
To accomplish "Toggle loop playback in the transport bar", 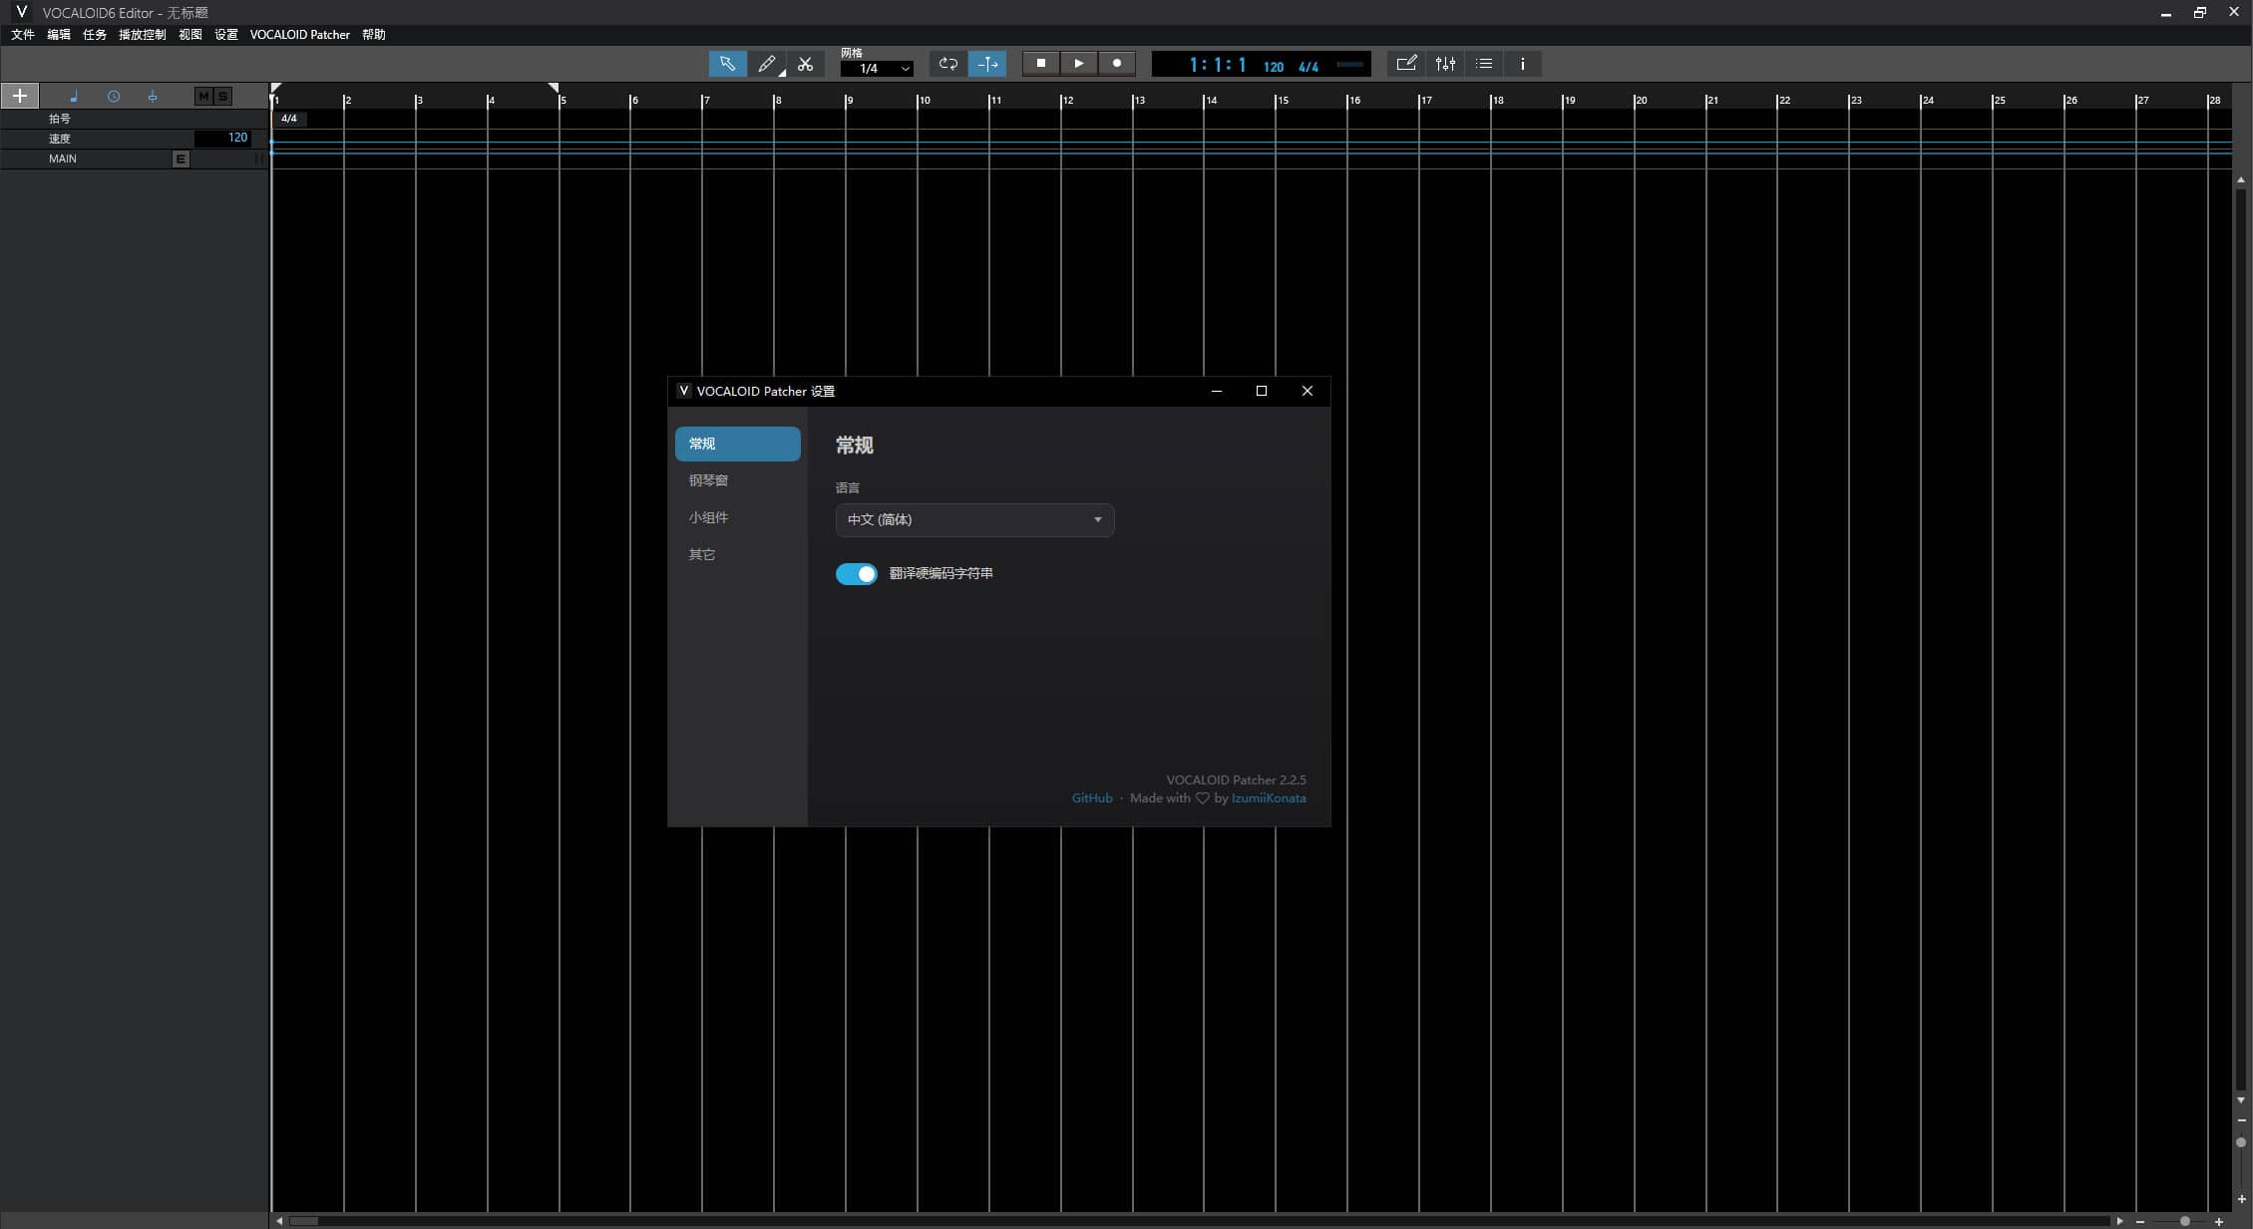I will (x=947, y=64).
